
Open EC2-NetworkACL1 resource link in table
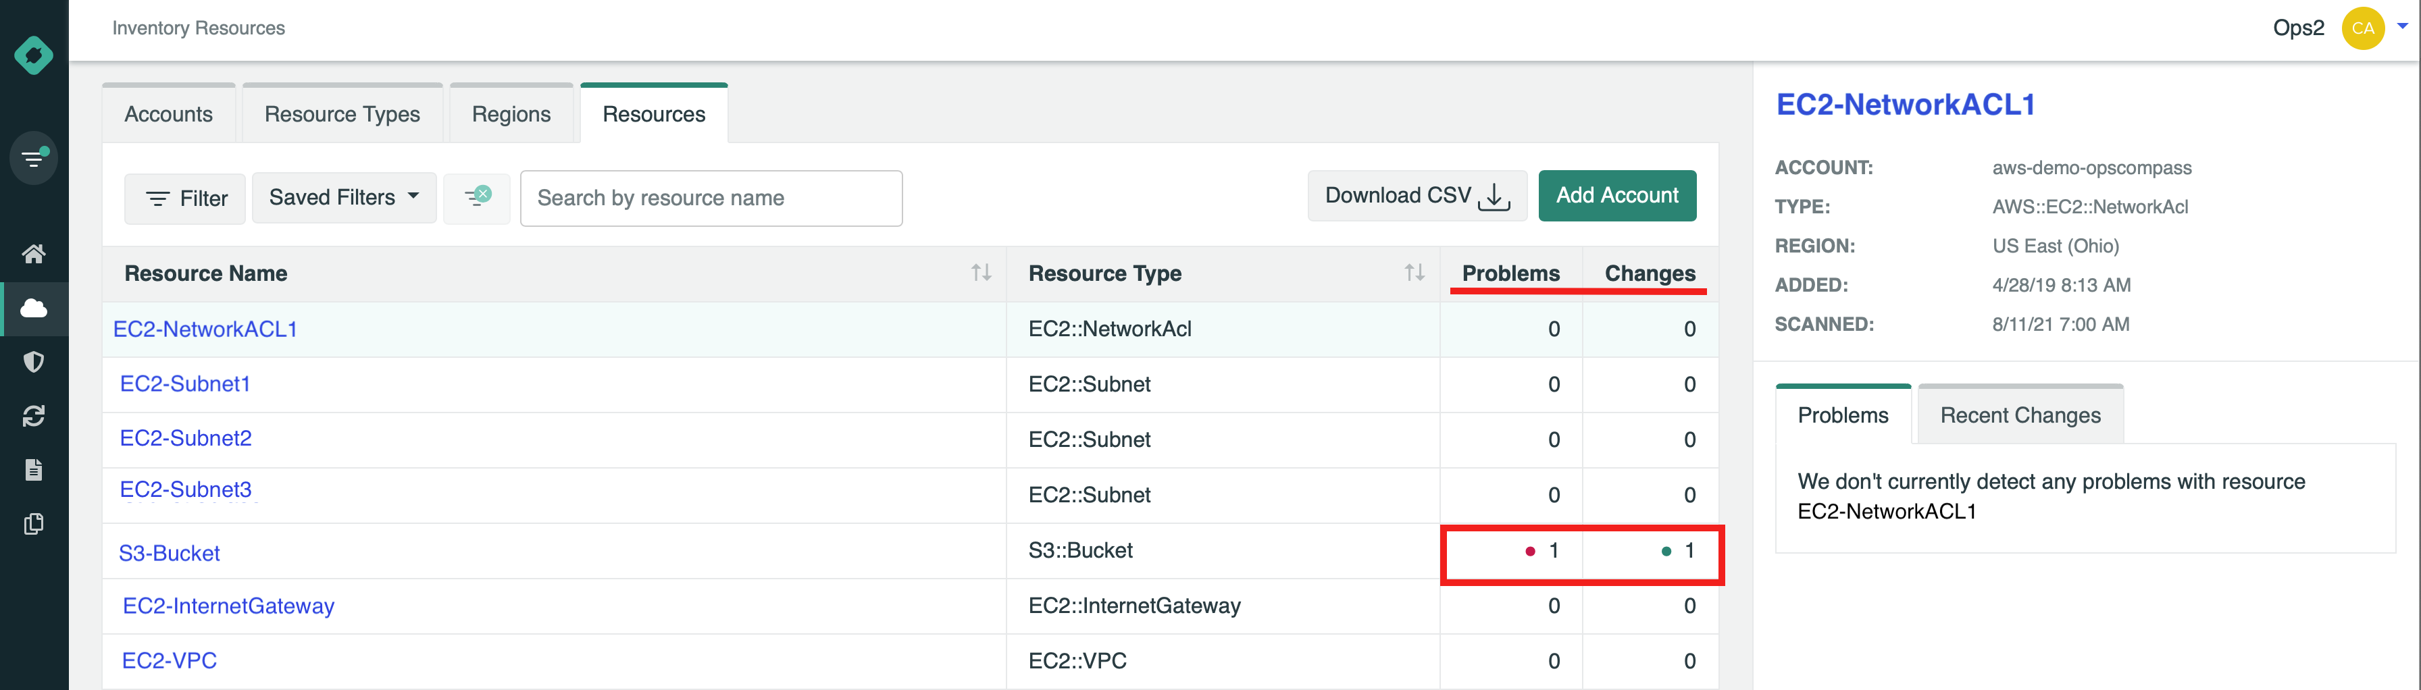point(206,329)
